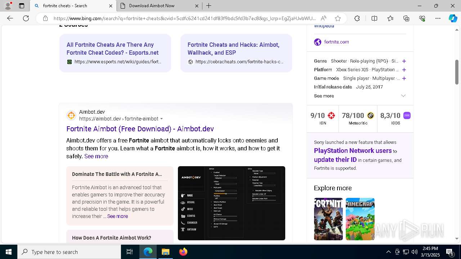The image size is (461, 259).
Task: Open notification center icon
Action: click(450, 252)
